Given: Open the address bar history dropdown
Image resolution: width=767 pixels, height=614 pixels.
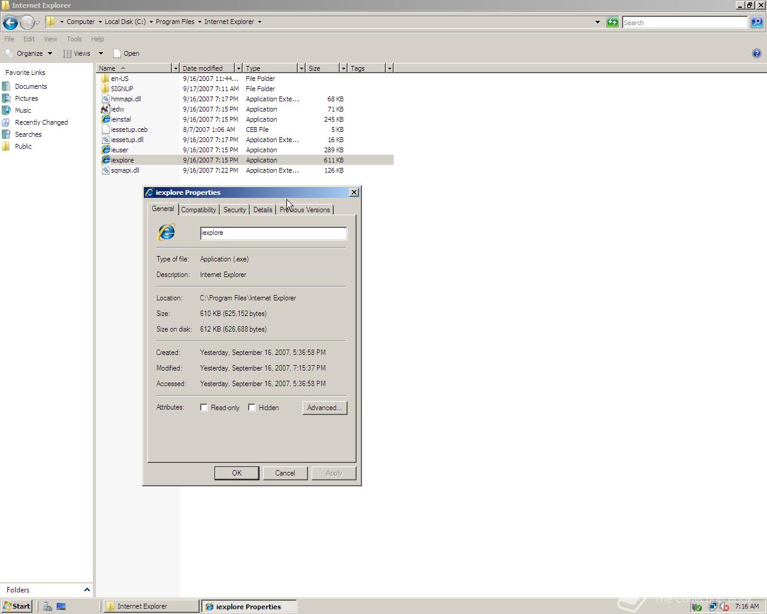Looking at the screenshot, I should coord(597,22).
